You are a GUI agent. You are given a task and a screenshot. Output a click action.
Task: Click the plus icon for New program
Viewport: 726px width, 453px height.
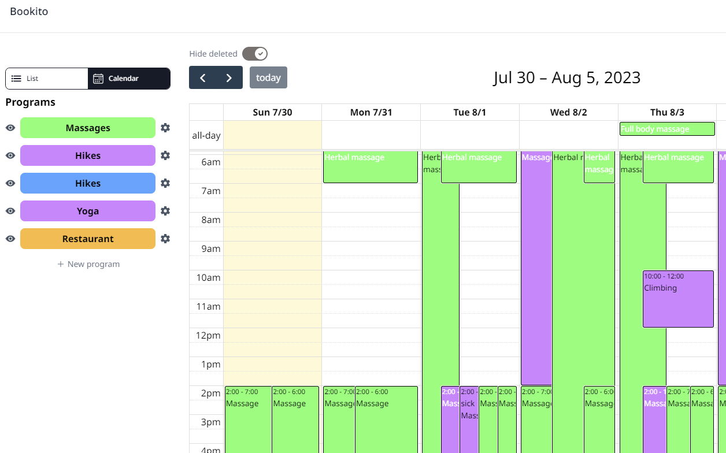click(61, 264)
